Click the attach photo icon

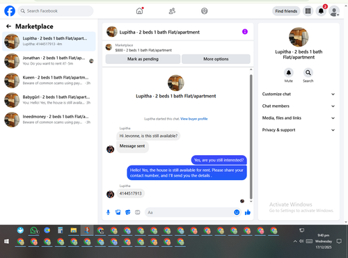point(118,212)
